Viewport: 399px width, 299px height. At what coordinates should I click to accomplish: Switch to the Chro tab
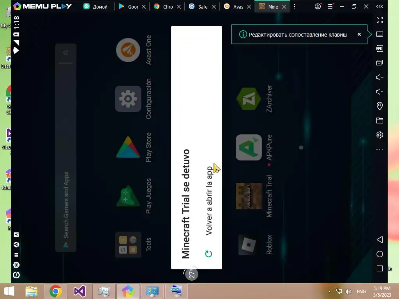point(164,7)
